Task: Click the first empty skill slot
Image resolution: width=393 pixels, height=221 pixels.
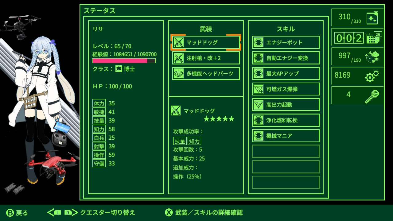Action: (x=286, y=151)
